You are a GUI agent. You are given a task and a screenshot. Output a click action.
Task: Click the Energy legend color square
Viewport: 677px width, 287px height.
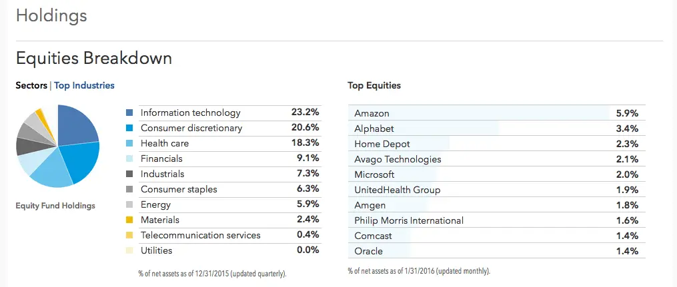[129, 204]
